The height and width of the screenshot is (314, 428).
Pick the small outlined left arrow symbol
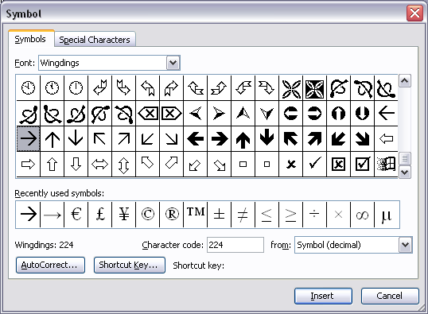(x=387, y=138)
